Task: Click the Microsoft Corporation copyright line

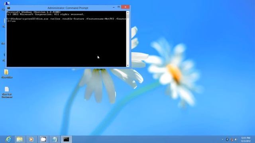Action: coord(45,14)
